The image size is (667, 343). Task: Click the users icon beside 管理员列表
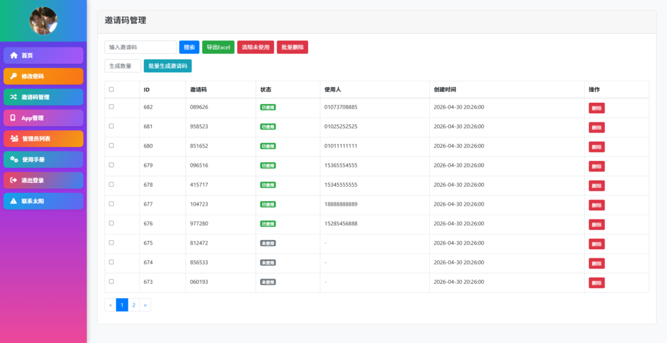pos(14,139)
